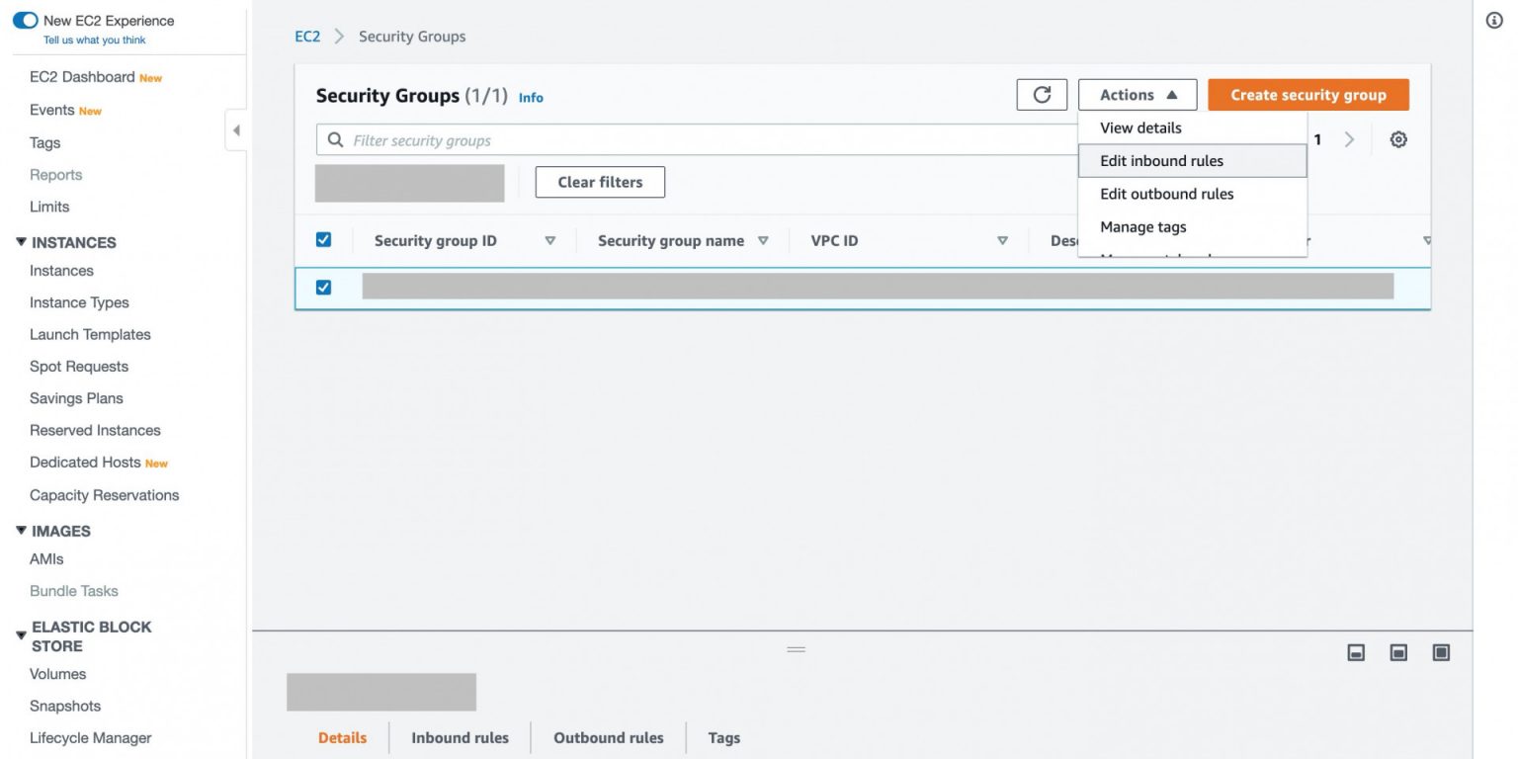Open Savings Plans
The height and width of the screenshot is (759, 1518).
pyautogui.click(x=76, y=398)
